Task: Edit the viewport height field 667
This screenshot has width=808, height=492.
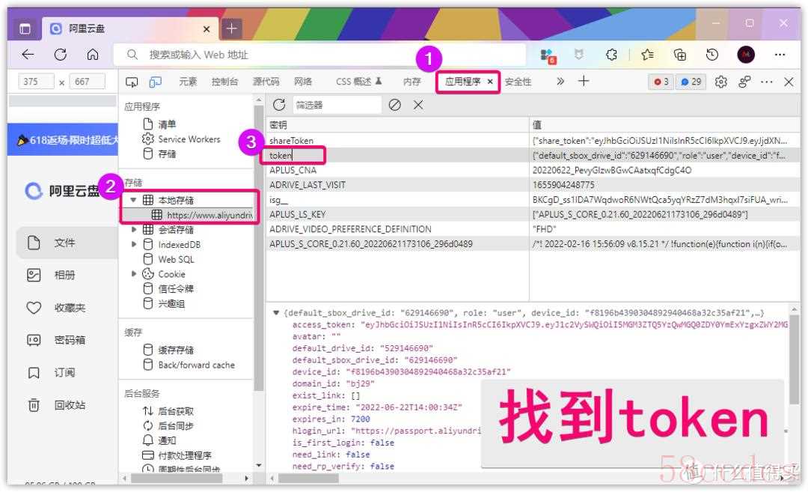Action: pyautogui.click(x=87, y=82)
